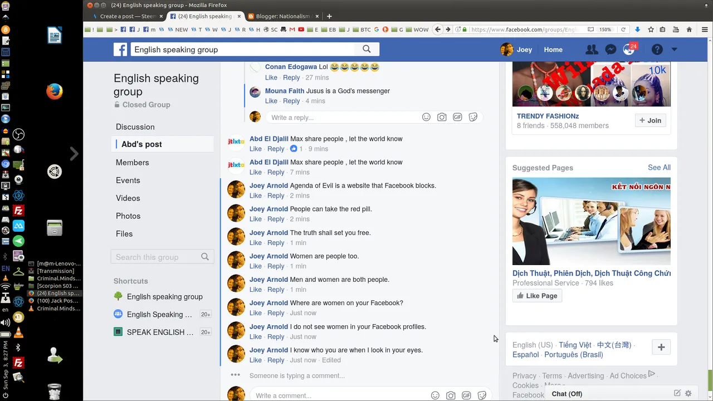Viewport: 713px width, 401px height.
Task: Join the TRENDY FASHIONz group
Action: point(651,120)
